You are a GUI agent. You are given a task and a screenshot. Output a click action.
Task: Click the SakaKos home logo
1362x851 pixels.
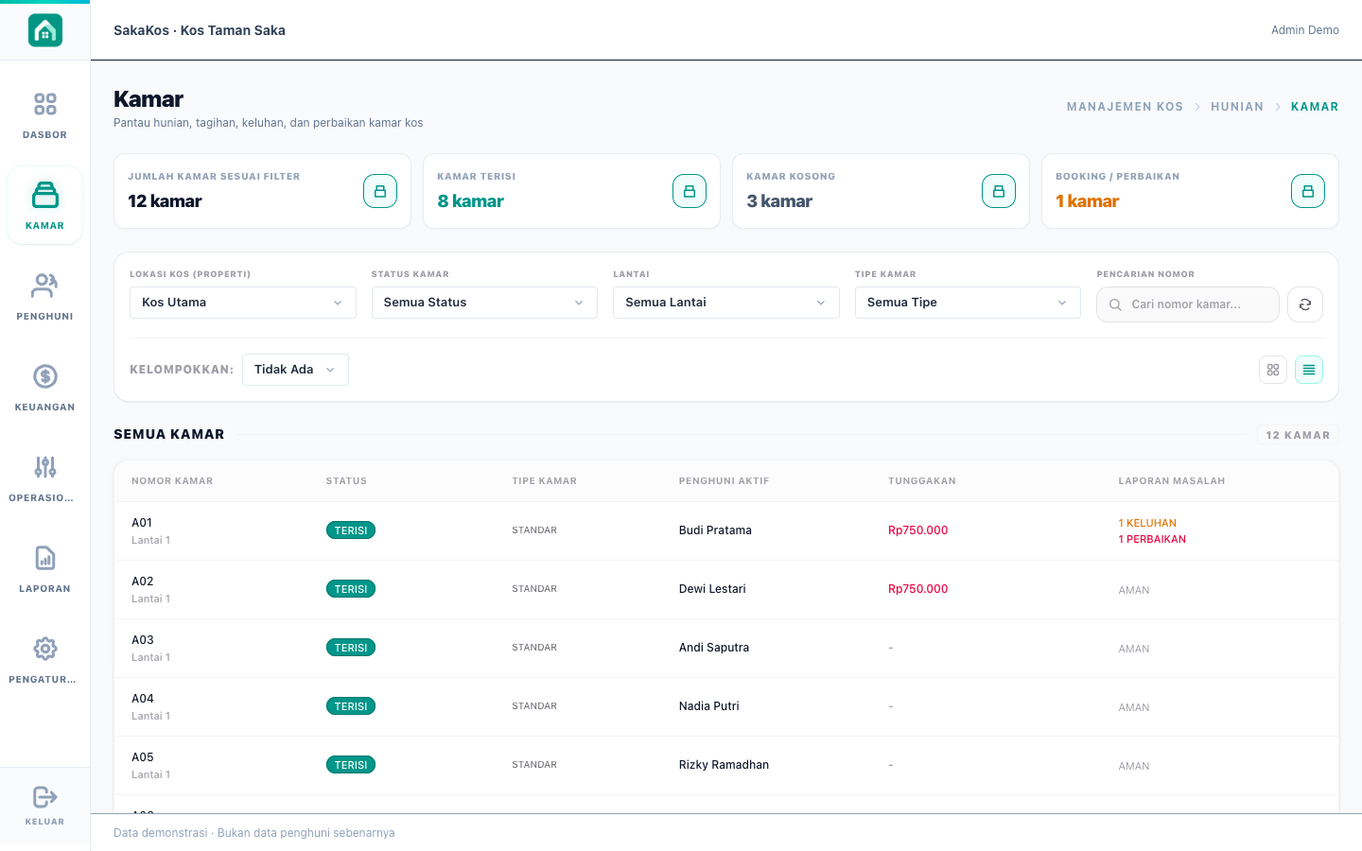click(x=44, y=30)
